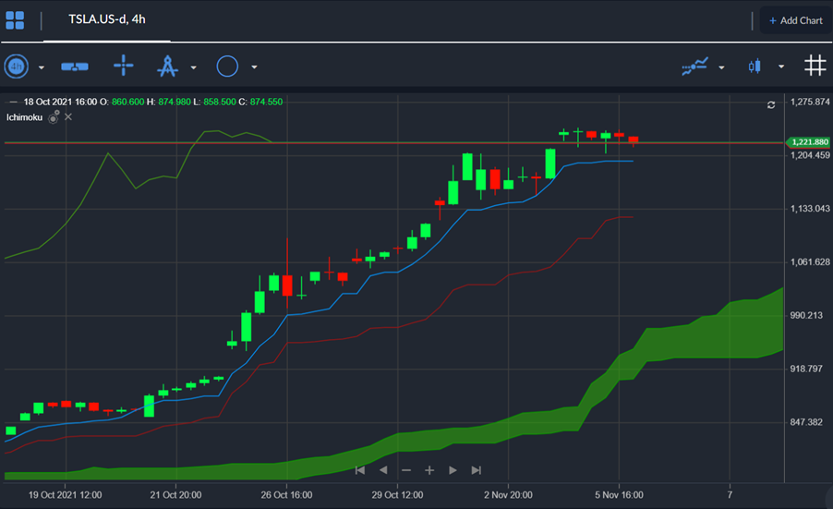Screen dimensions: 833x509
Task: Jump to the chart's latest bar
Action: pyautogui.click(x=476, y=470)
